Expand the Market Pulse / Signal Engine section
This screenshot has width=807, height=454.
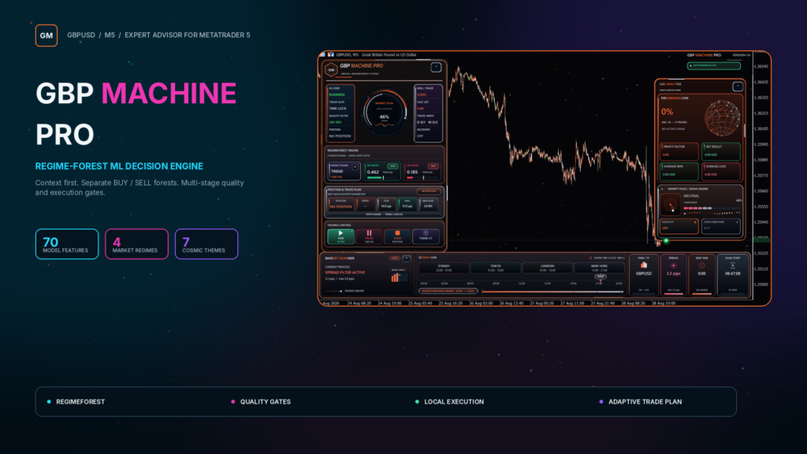(x=662, y=189)
